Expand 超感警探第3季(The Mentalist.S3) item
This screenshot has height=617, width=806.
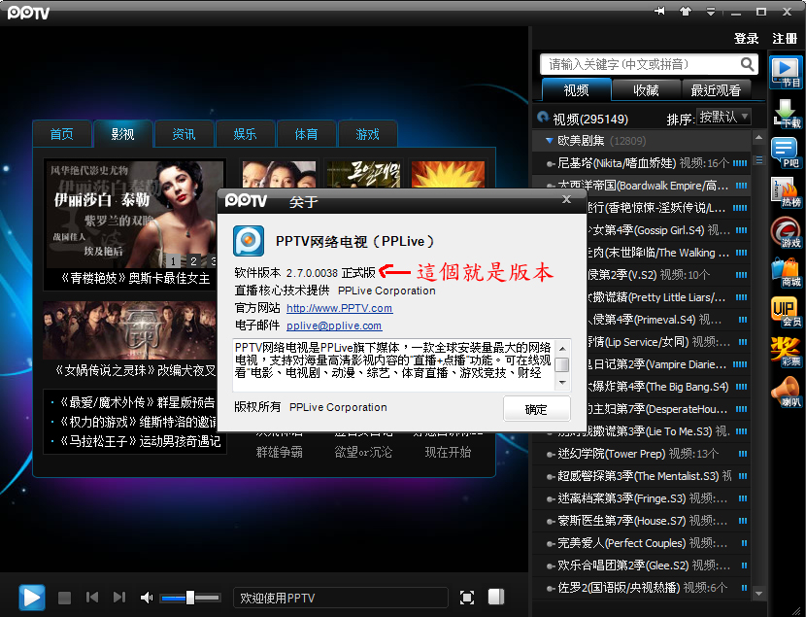point(642,476)
